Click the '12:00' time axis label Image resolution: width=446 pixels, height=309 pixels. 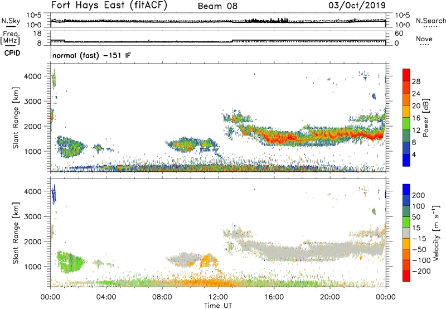point(218,297)
